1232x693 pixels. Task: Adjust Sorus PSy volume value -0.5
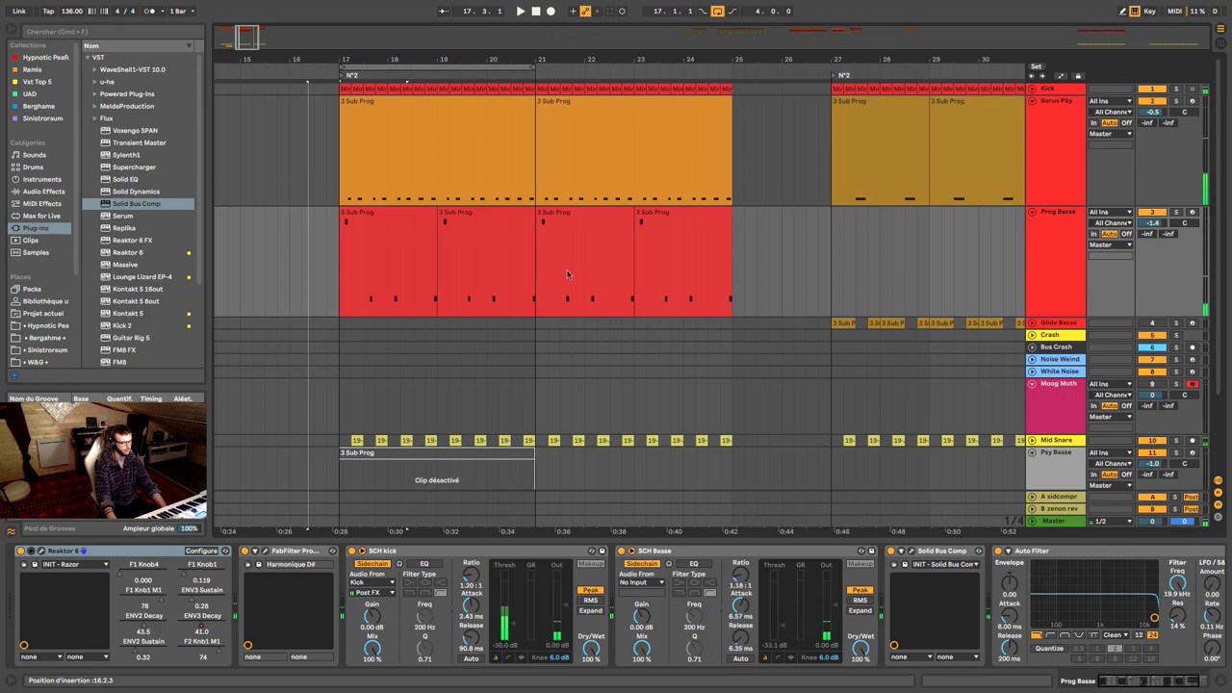click(1152, 112)
